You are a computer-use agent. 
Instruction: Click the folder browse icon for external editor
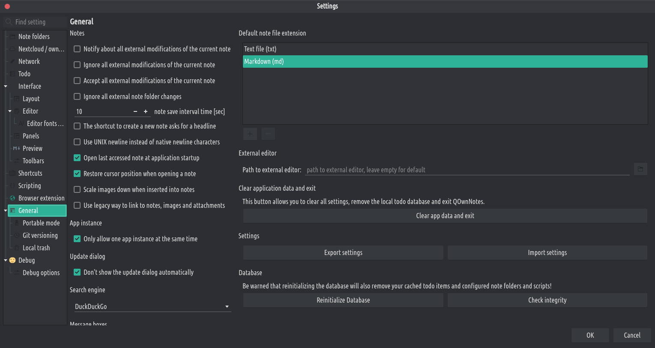640,169
